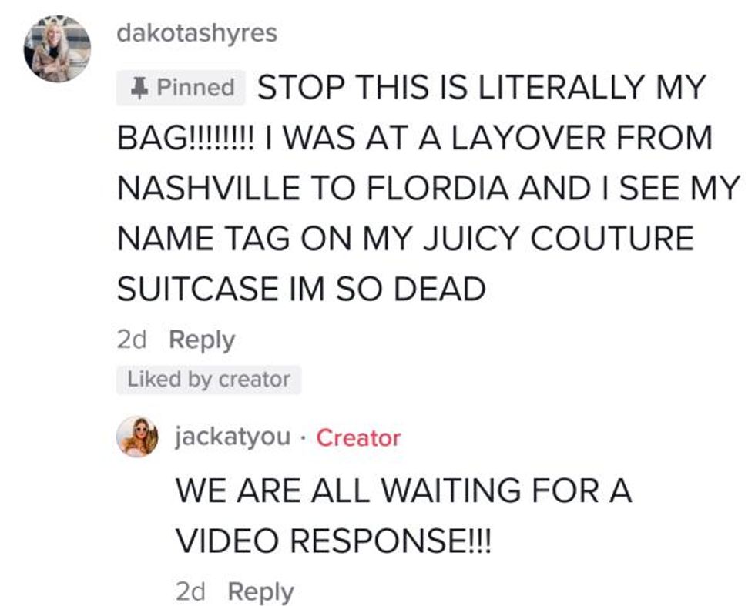Click the BAG!!!!!!!!! word in pinned comment
755x606 pixels.
coord(185,138)
